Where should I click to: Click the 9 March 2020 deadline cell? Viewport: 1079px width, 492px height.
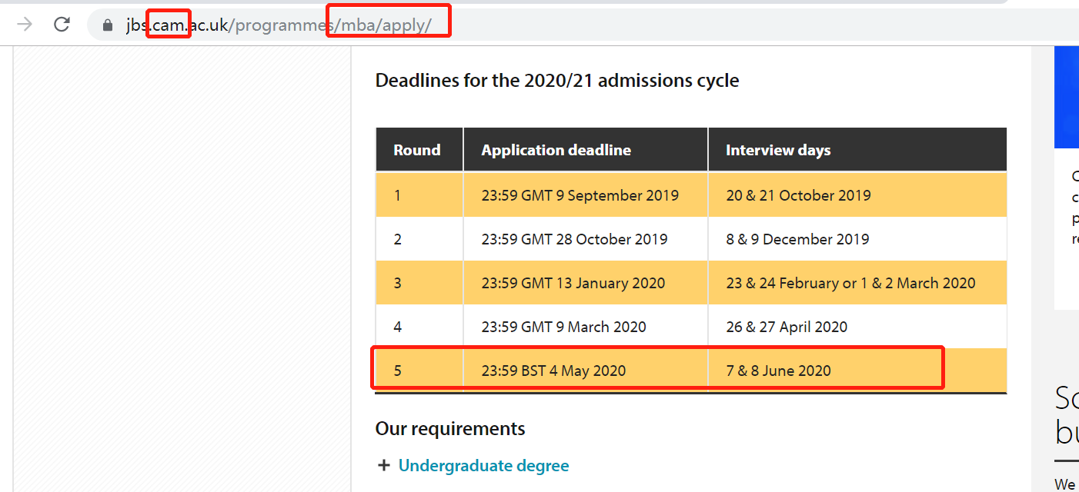tap(563, 327)
